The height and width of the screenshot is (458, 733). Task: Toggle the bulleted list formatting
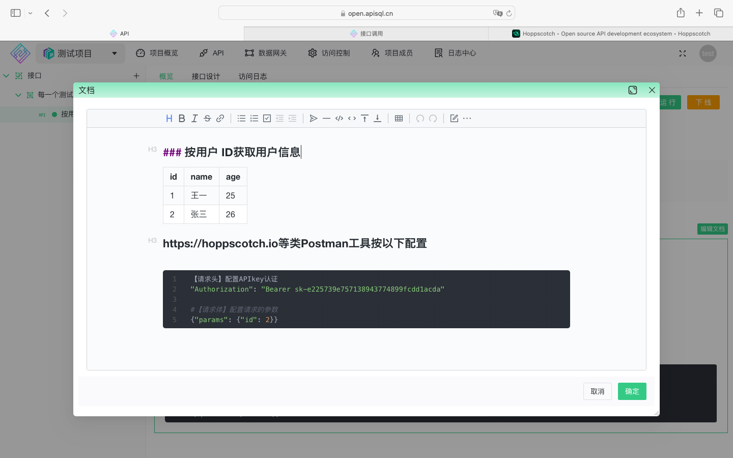[x=241, y=118]
